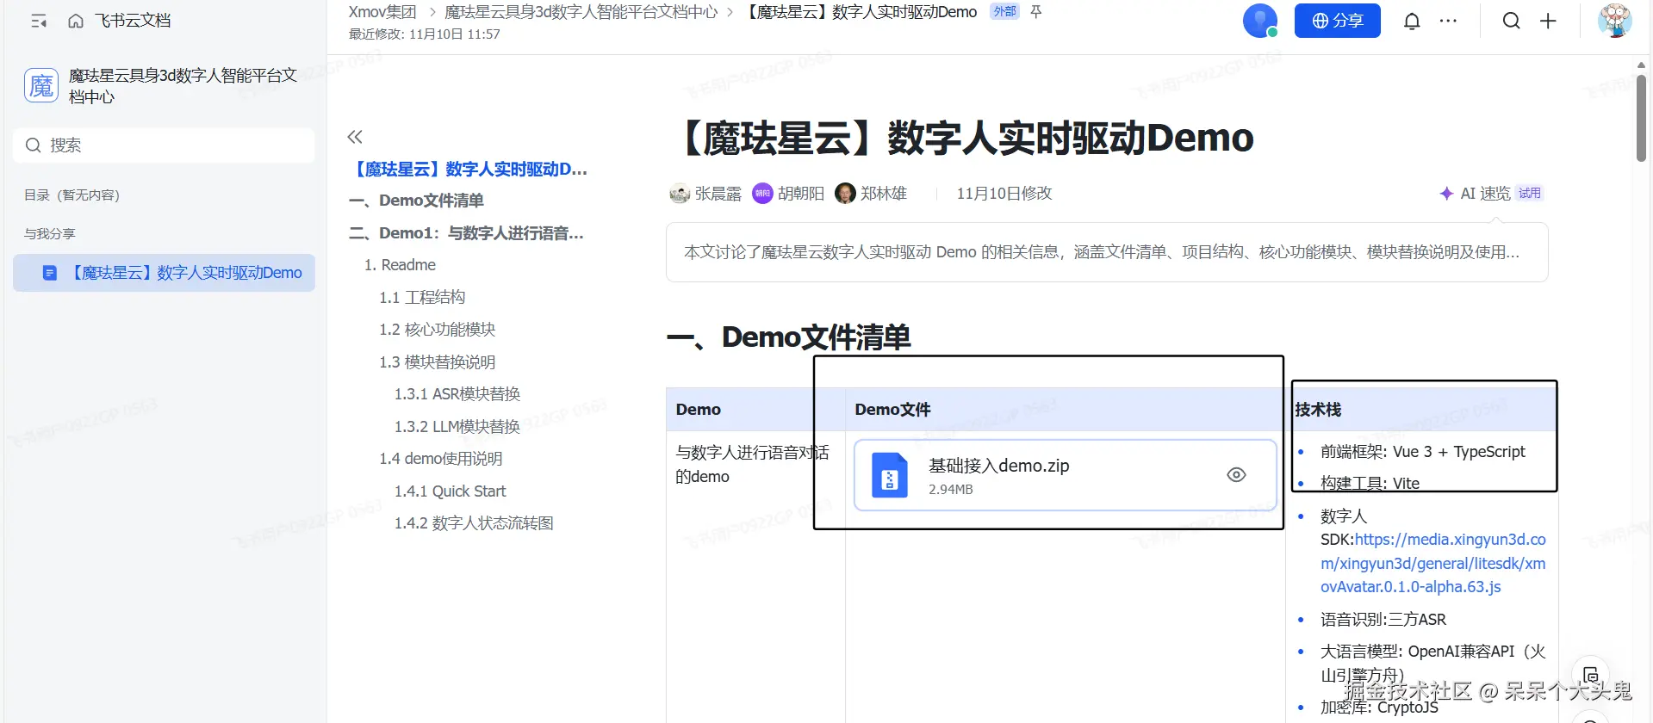Image resolution: width=1653 pixels, height=723 pixels.
Task: Open the 基础接入demo.zip attachment
Action: (1065, 475)
